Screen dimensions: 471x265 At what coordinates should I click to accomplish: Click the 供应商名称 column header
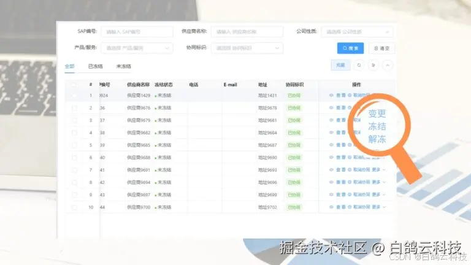[138, 85]
